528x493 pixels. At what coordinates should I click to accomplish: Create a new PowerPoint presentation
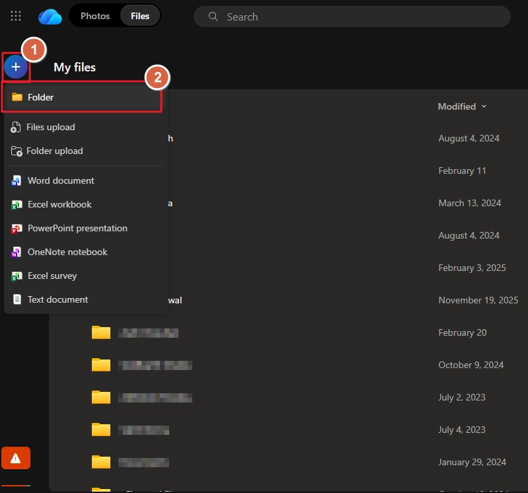pyautogui.click(x=86, y=228)
